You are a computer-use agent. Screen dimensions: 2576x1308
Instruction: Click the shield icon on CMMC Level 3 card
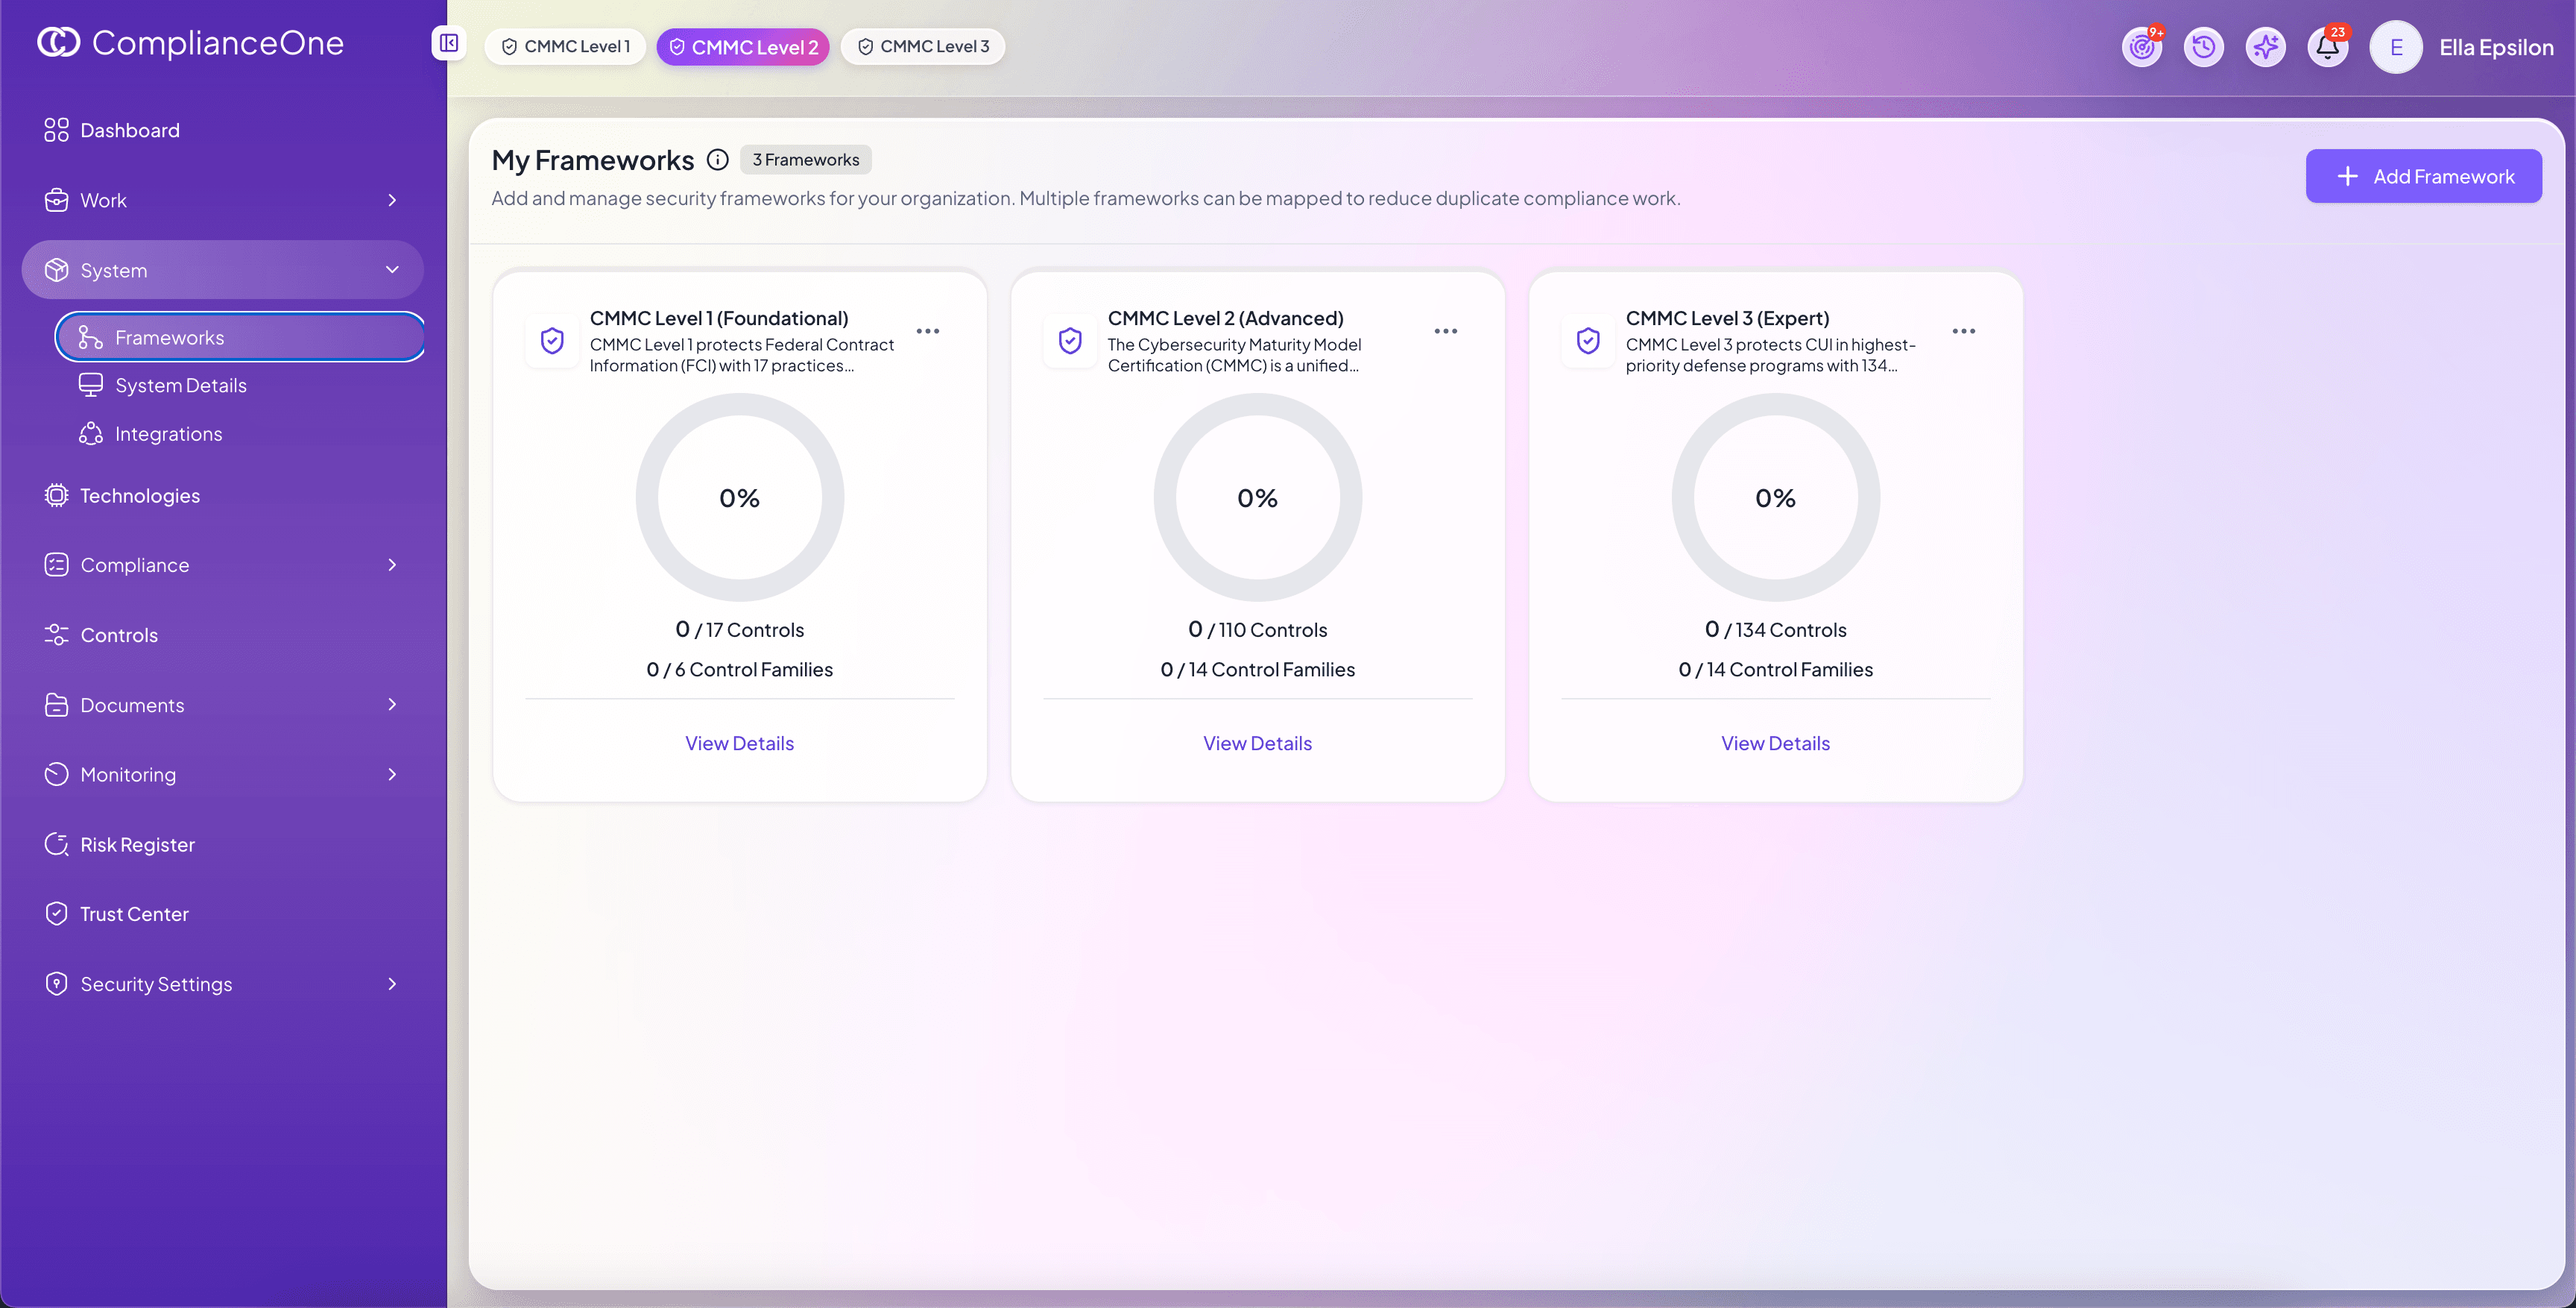point(1588,342)
